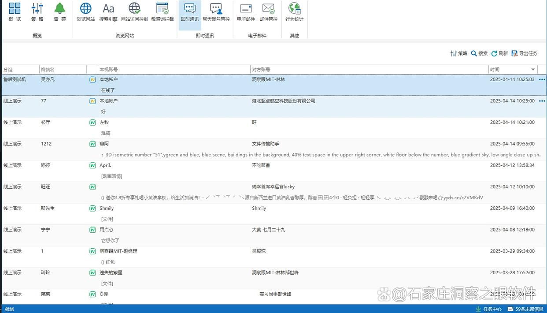Click the WeChat icon in 1212 row
Screen dimensions: 547x313
(x=92, y=144)
